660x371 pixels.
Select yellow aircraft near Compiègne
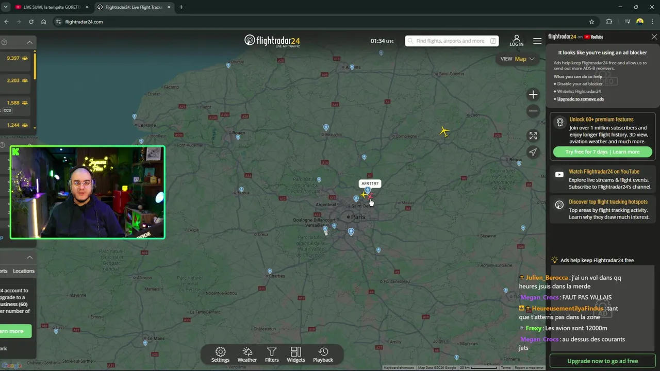pyautogui.click(x=444, y=132)
